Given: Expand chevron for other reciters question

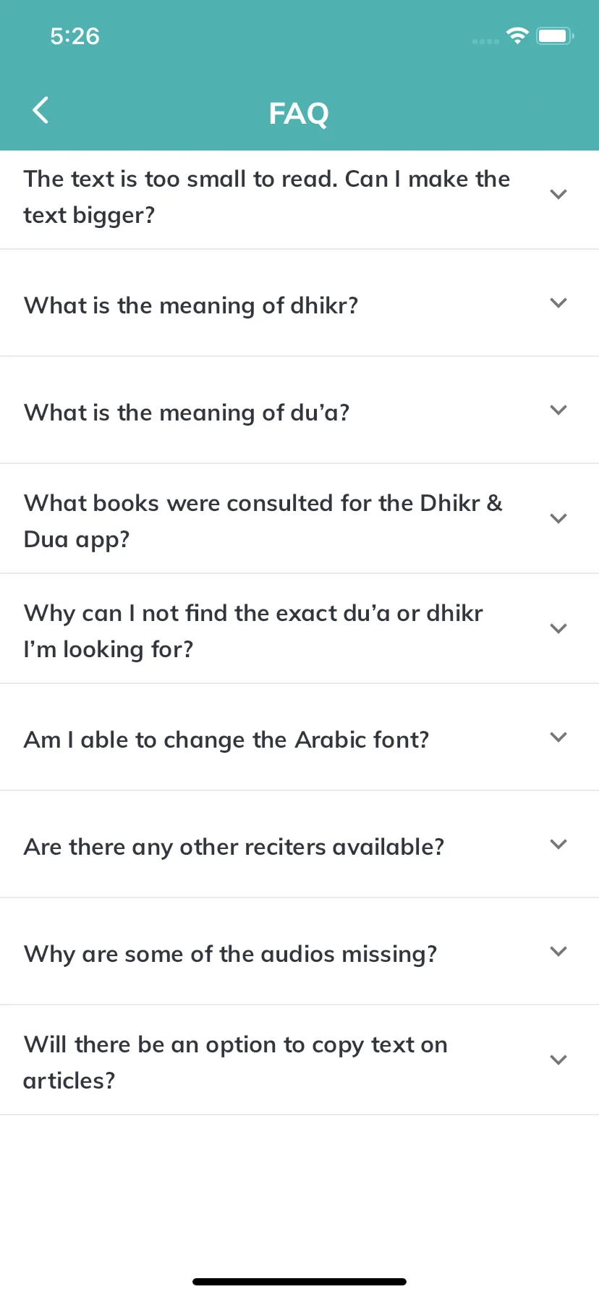Looking at the screenshot, I should tap(558, 844).
